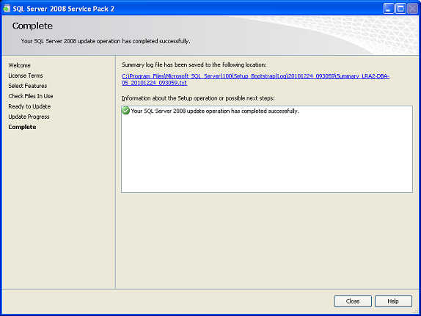Click the Ready to Update step
The width and height of the screenshot is (421, 316).
click(x=29, y=106)
